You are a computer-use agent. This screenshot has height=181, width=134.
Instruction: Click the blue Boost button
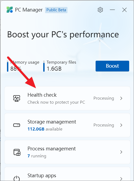pyautogui.click(x=112, y=66)
